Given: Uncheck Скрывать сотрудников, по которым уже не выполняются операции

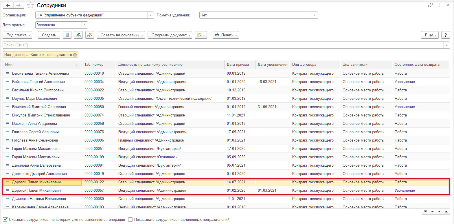Looking at the screenshot, I should [x=5, y=219].
